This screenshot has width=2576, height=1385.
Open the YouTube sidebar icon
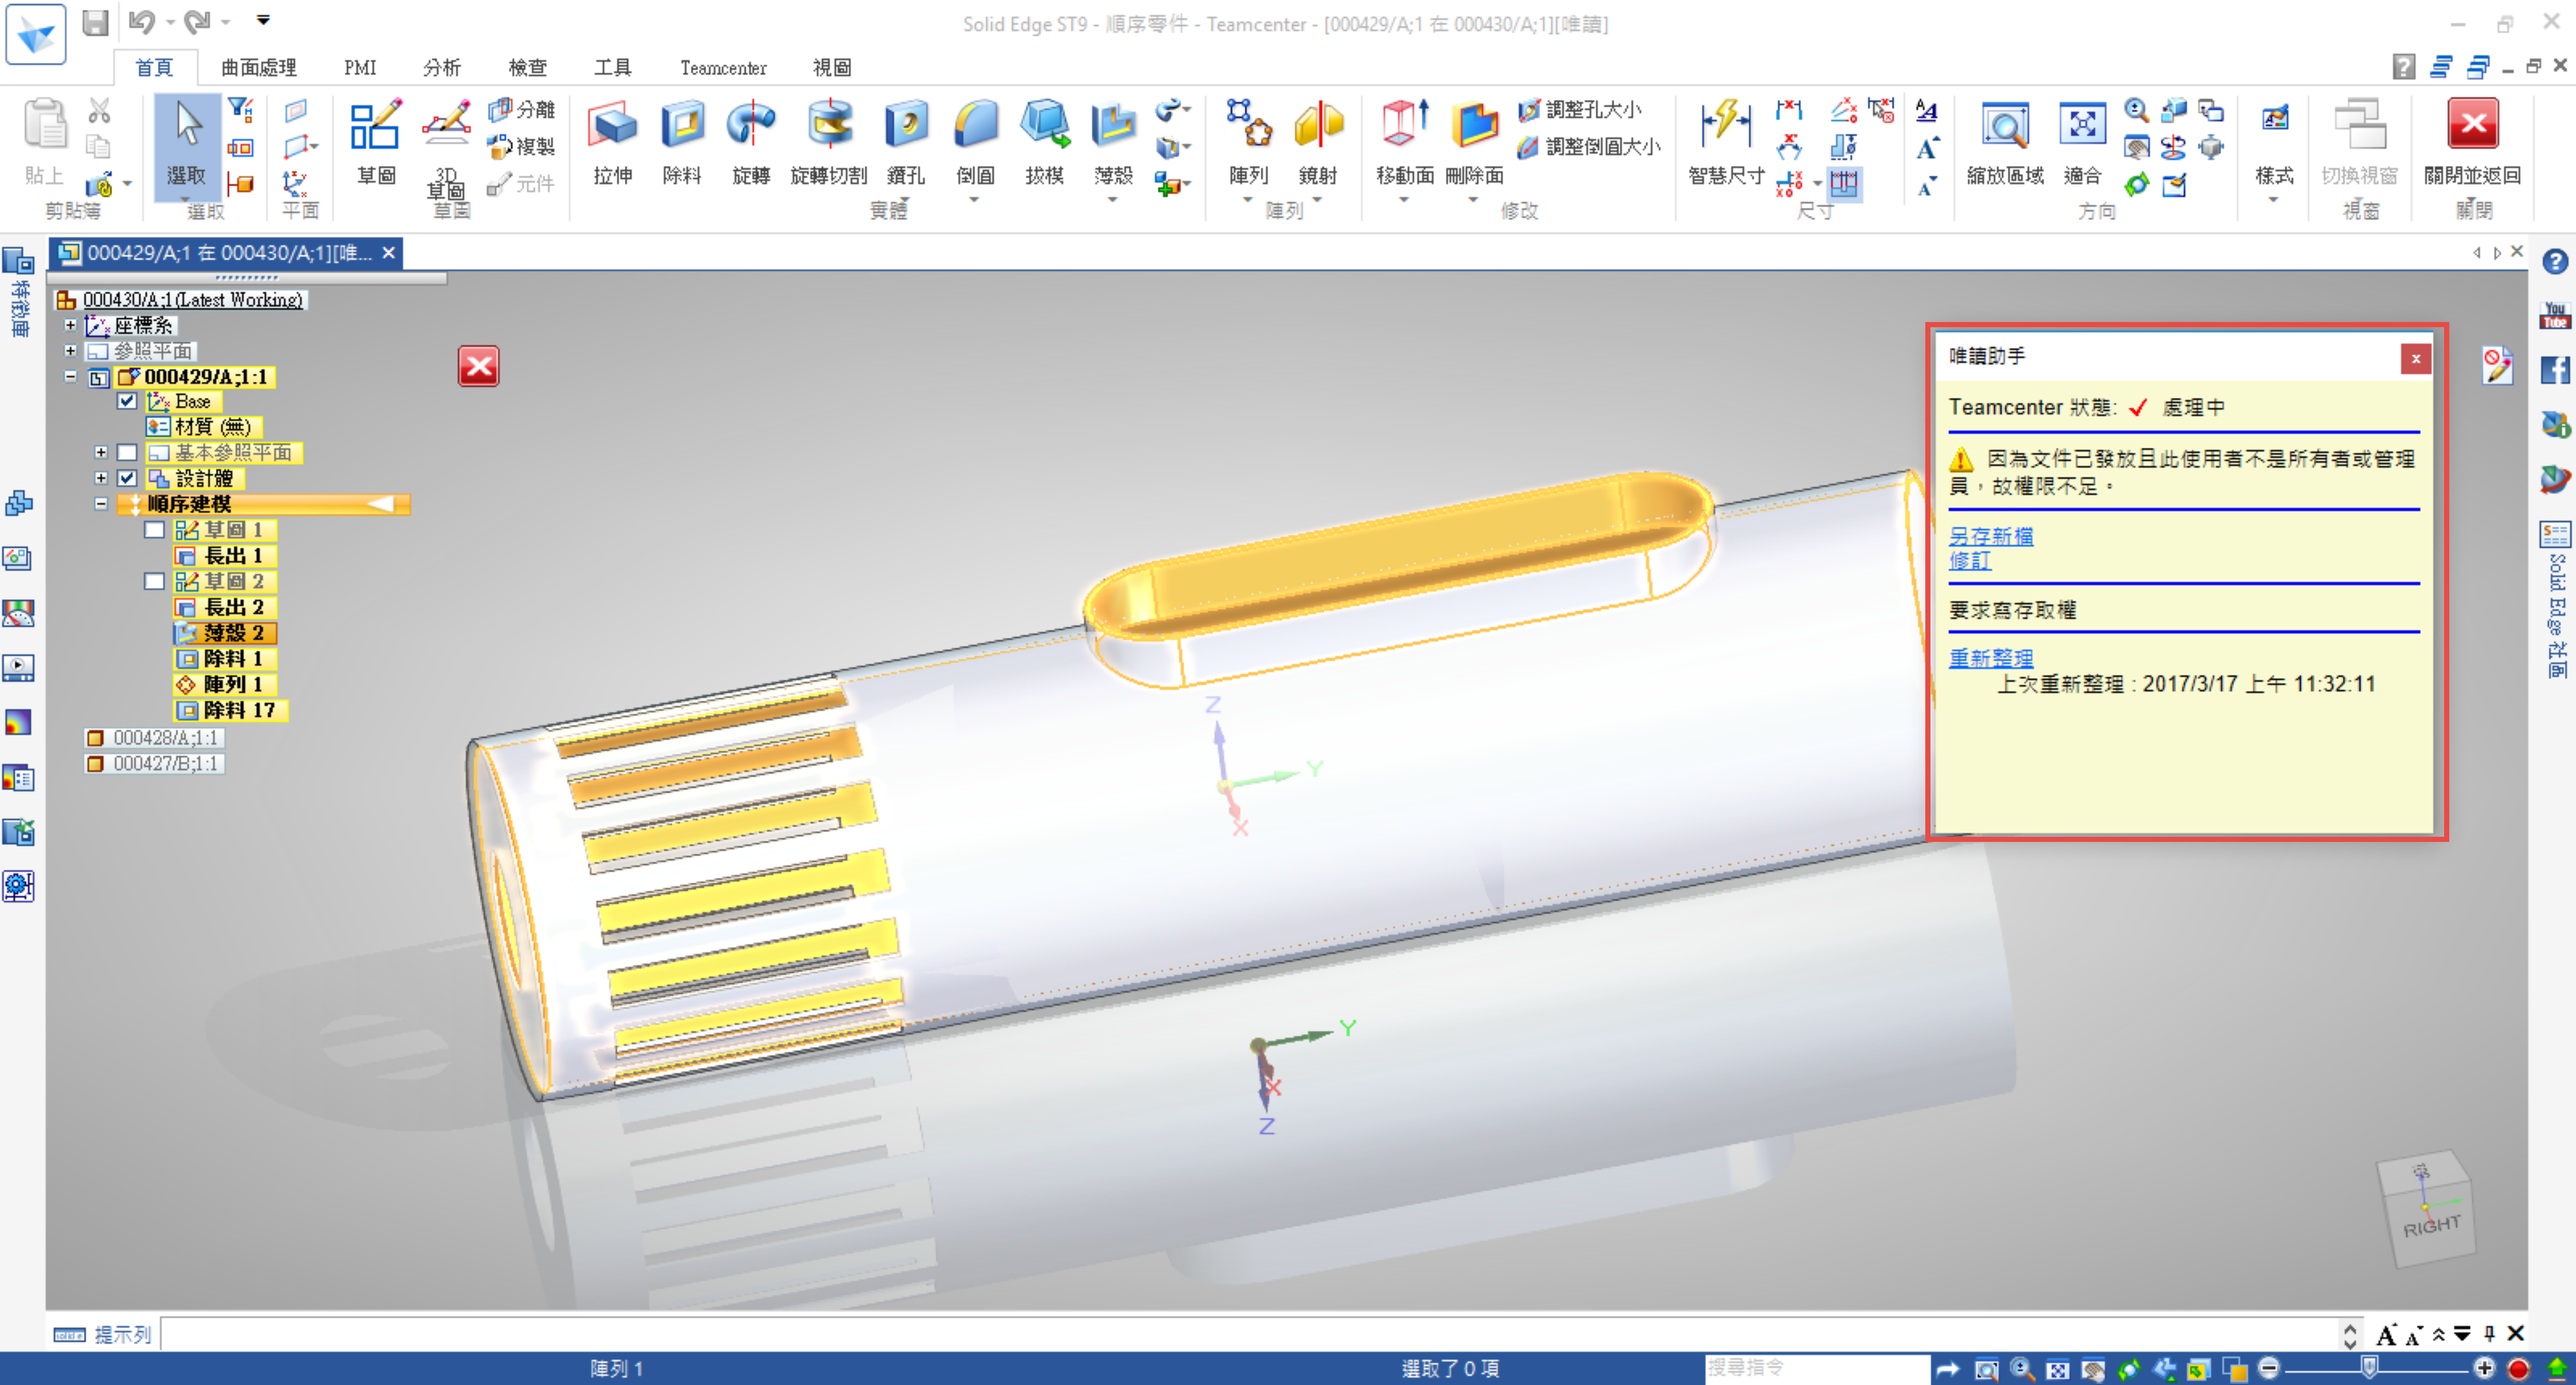(x=2555, y=316)
